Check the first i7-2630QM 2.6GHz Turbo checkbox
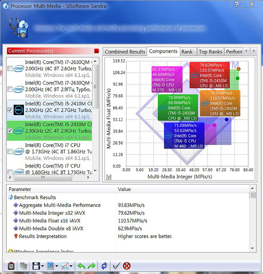Viewport: 263px width, 274px height. 10,68
